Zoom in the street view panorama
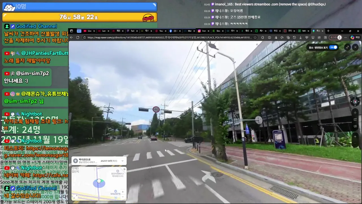This screenshot has width=362, height=204. coord(355,137)
